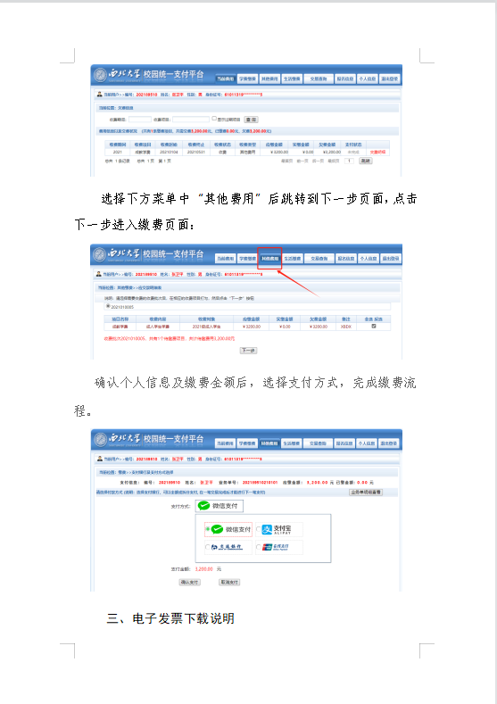Click the user icon beside 当前用户 in payment screenshot
The height and width of the screenshot is (704, 497).
(100, 459)
